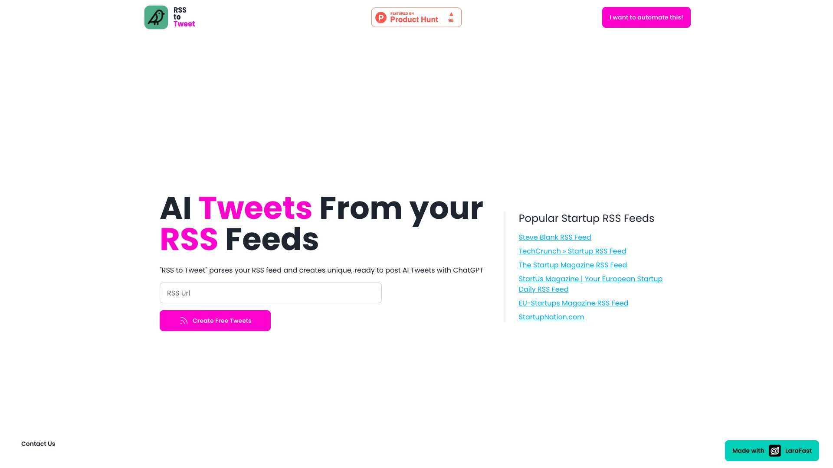Click the Create Free Tweets button

215,321
